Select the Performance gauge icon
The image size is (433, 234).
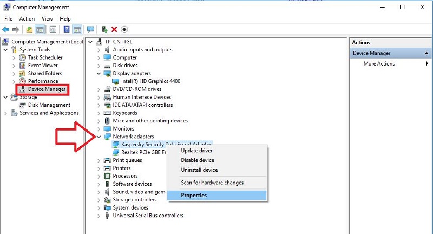tap(22, 81)
